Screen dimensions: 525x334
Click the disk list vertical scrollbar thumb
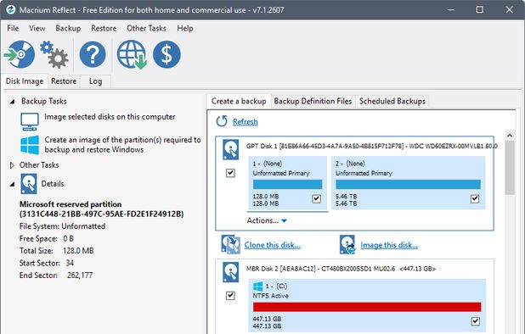pyautogui.click(x=510, y=167)
